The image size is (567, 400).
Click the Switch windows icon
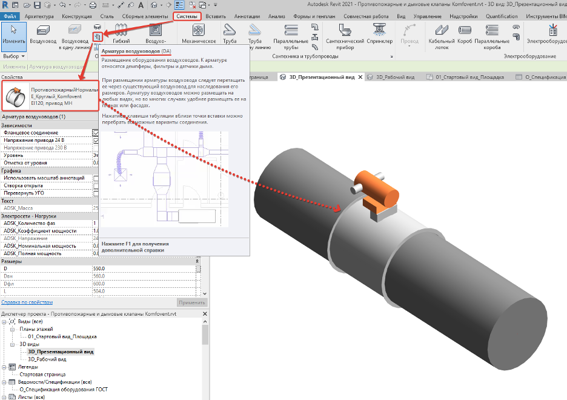click(202, 5)
